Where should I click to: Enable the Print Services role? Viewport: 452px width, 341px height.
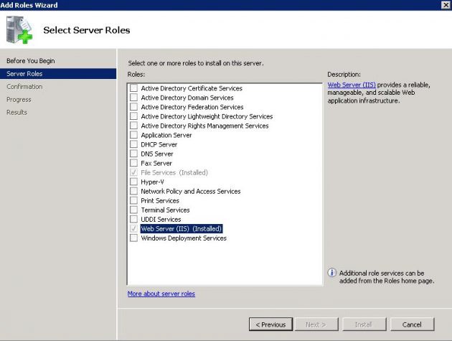(133, 200)
